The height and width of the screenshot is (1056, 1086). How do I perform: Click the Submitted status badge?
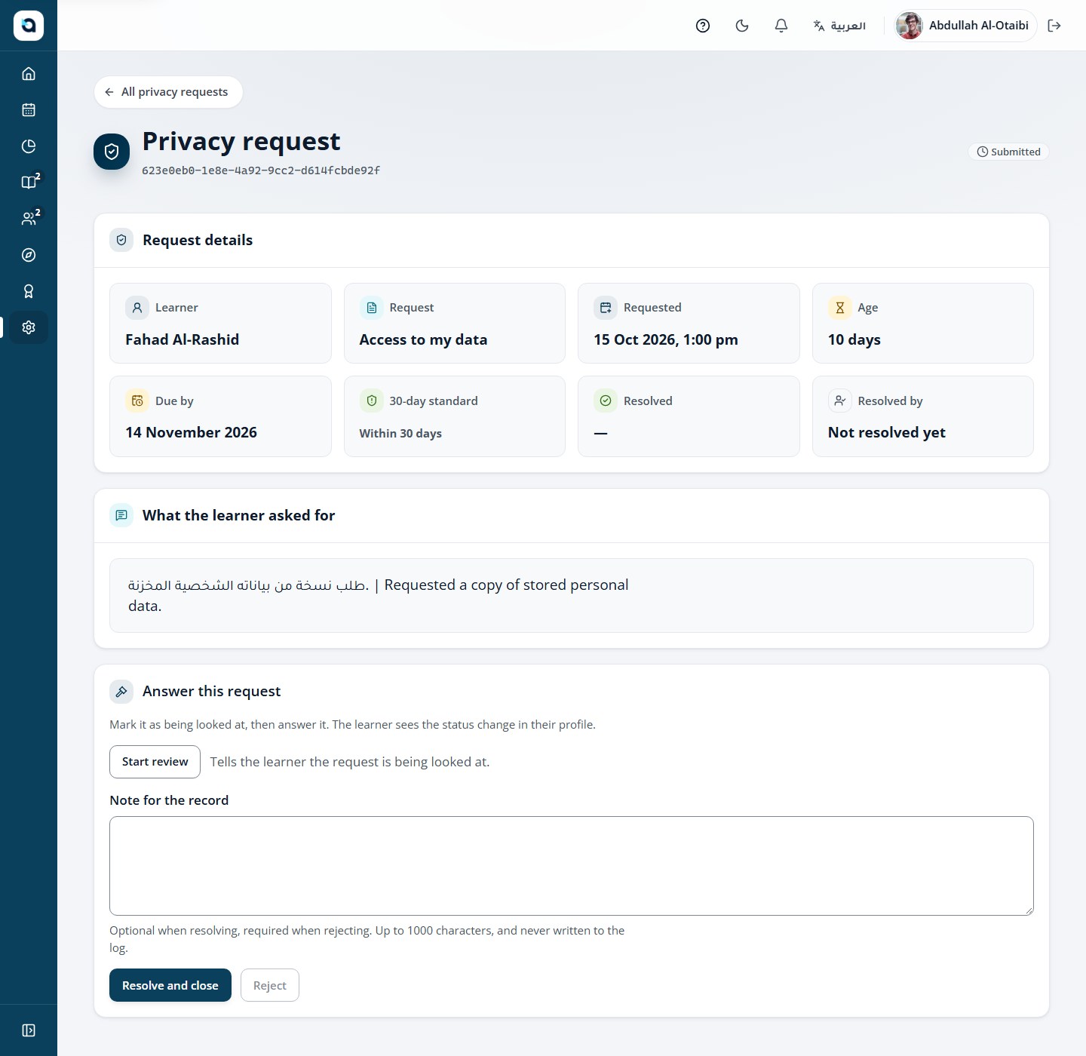1008,152
